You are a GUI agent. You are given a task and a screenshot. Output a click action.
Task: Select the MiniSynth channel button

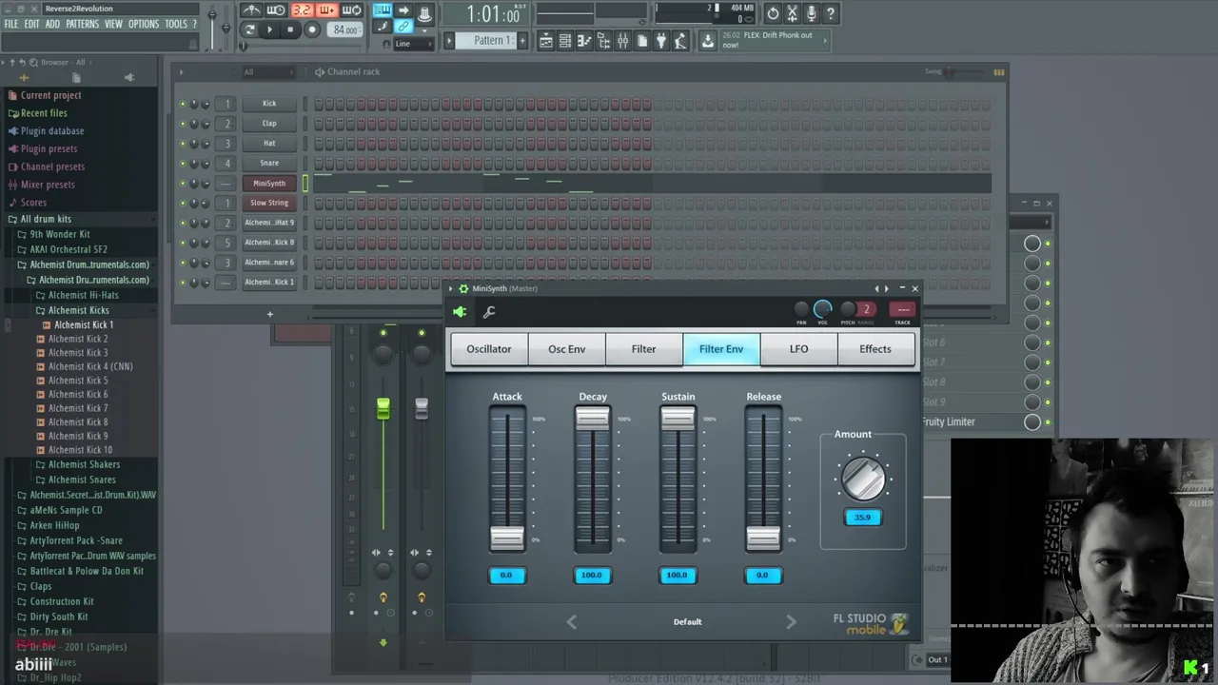tap(269, 183)
